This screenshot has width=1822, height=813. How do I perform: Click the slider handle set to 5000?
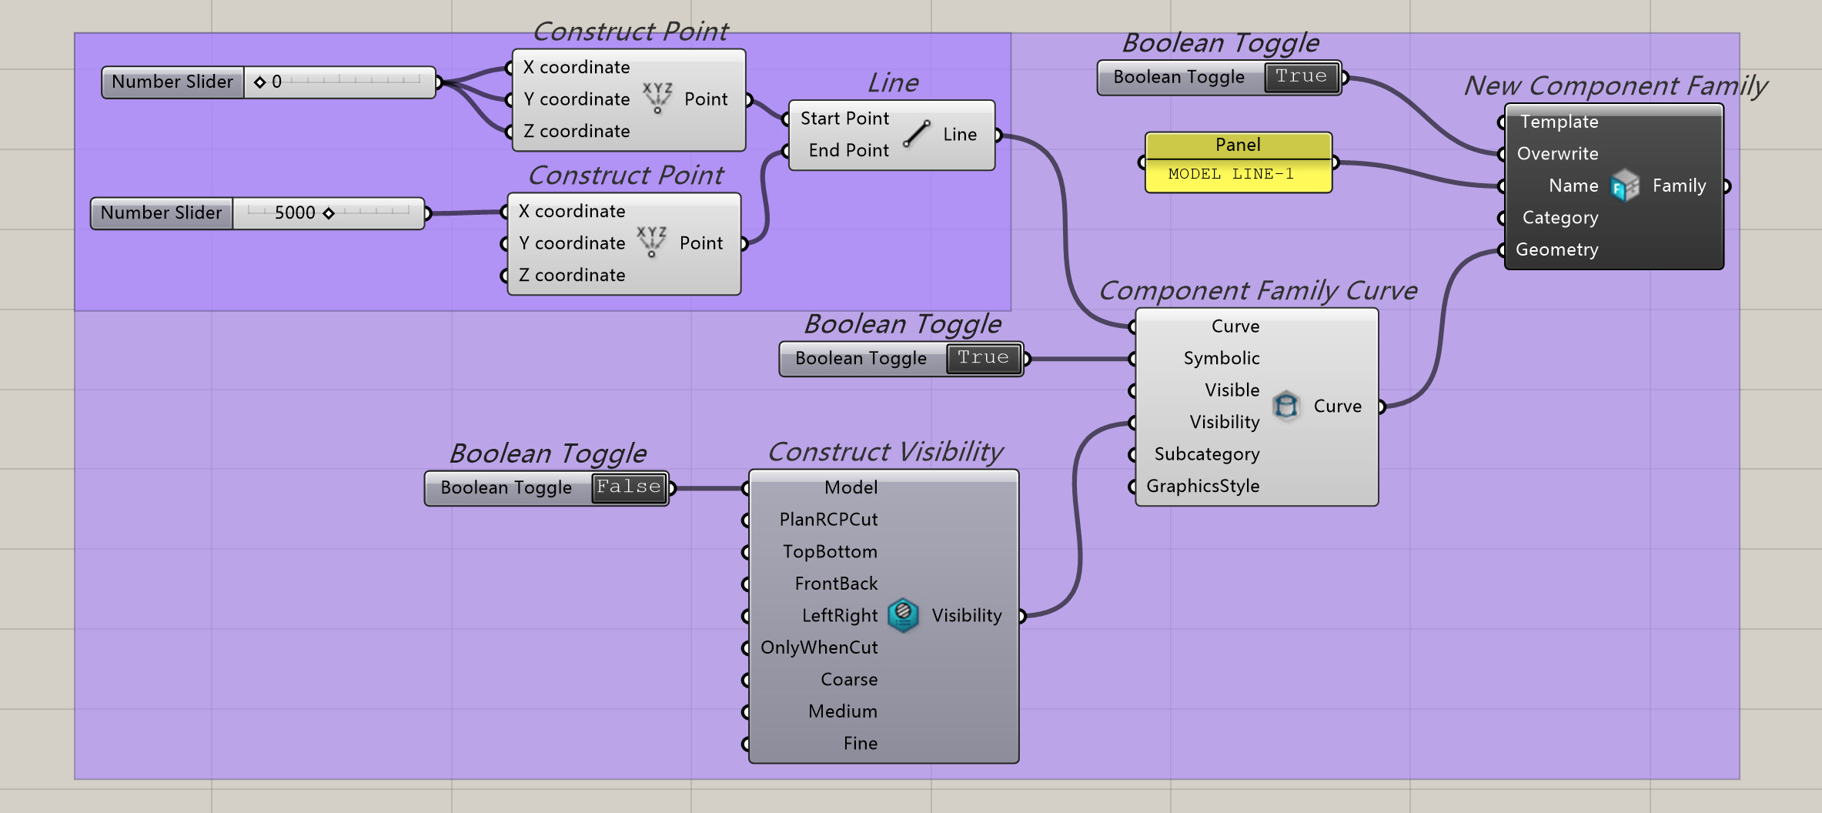[x=329, y=213]
